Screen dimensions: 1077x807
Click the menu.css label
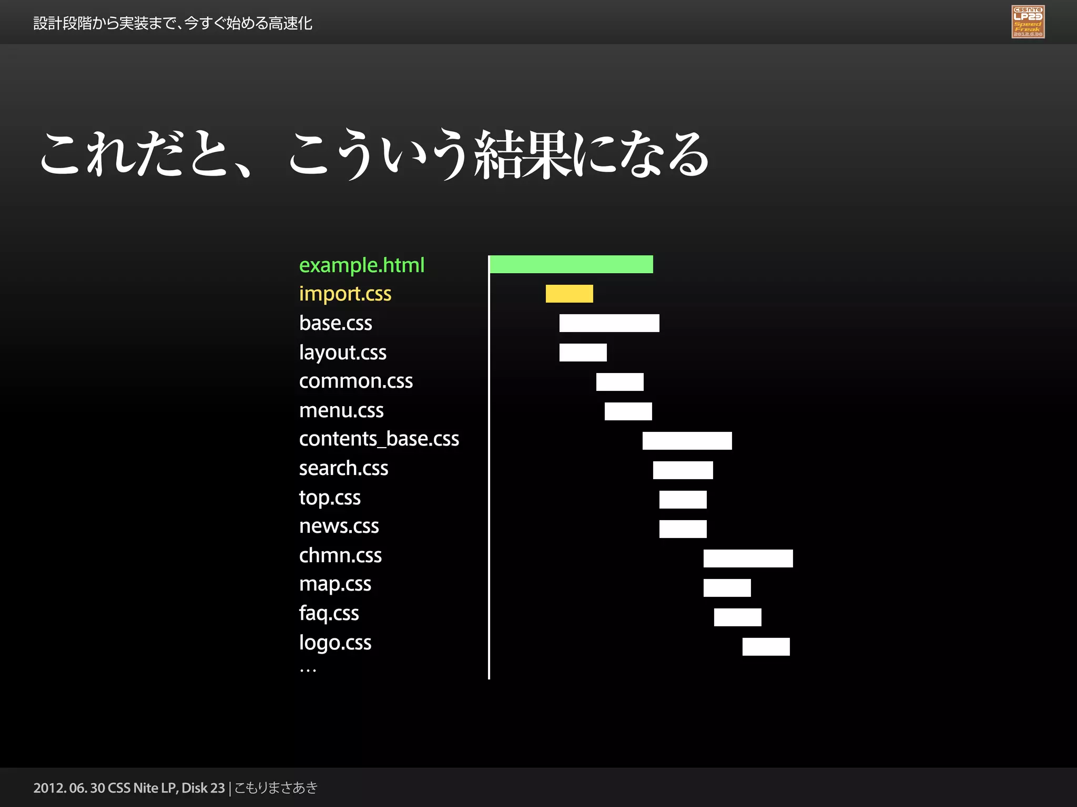click(x=341, y=411)
